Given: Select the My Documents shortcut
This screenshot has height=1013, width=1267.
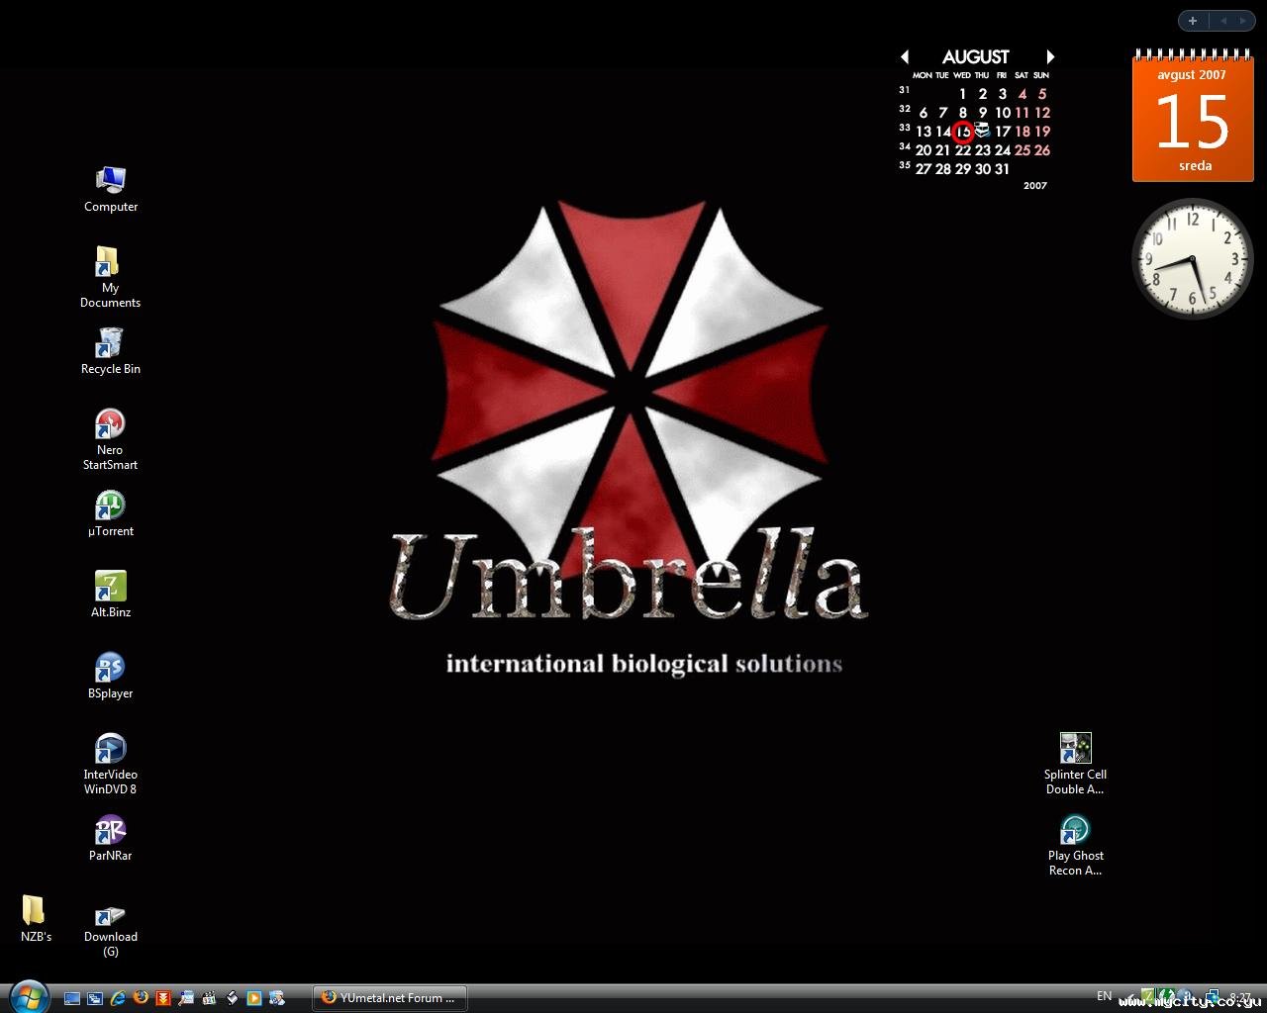Looking at the screenshot, I should pyautogui.click(x=110, y=277).
